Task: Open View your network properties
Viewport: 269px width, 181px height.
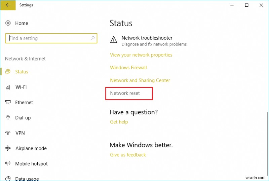Action: (x=141, y=55)
